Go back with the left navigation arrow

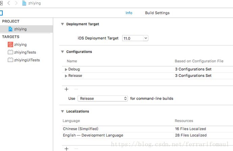pos(9,3)
